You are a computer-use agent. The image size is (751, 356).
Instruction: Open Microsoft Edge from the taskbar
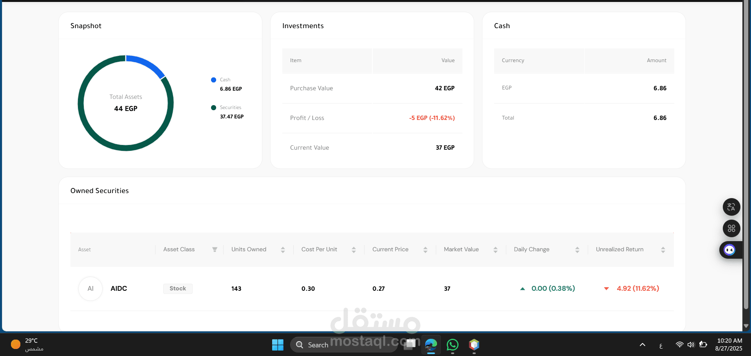coord(431,345)
